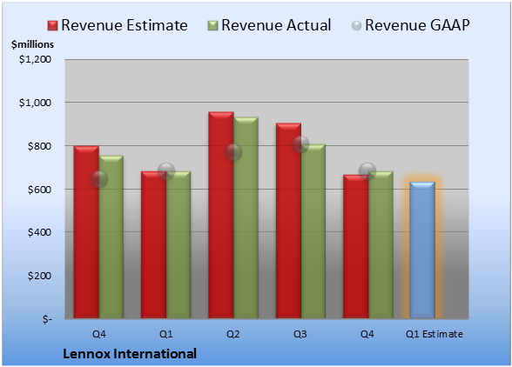Select the red Q2 revenue estimate bar
The height and width of the screenshot is (367, 512).
(x=221, y=215)
